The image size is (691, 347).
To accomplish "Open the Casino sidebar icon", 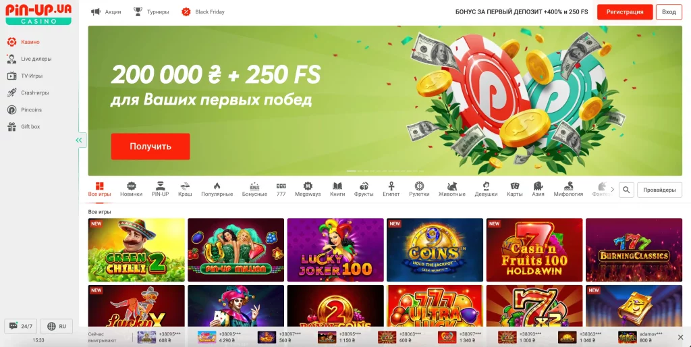I will tap(12, 42).
